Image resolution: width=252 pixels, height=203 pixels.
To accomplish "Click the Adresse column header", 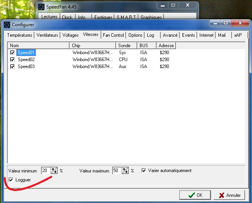I will pos(166,46).
